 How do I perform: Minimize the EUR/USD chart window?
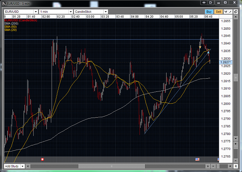click(218, 3)
